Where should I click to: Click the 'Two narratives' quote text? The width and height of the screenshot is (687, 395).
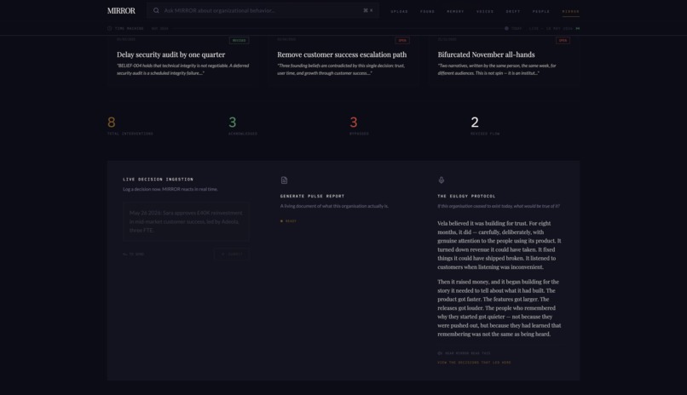click(x=497, y=69)
